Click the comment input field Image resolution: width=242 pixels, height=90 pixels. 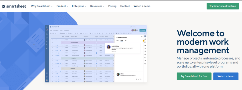128,75
